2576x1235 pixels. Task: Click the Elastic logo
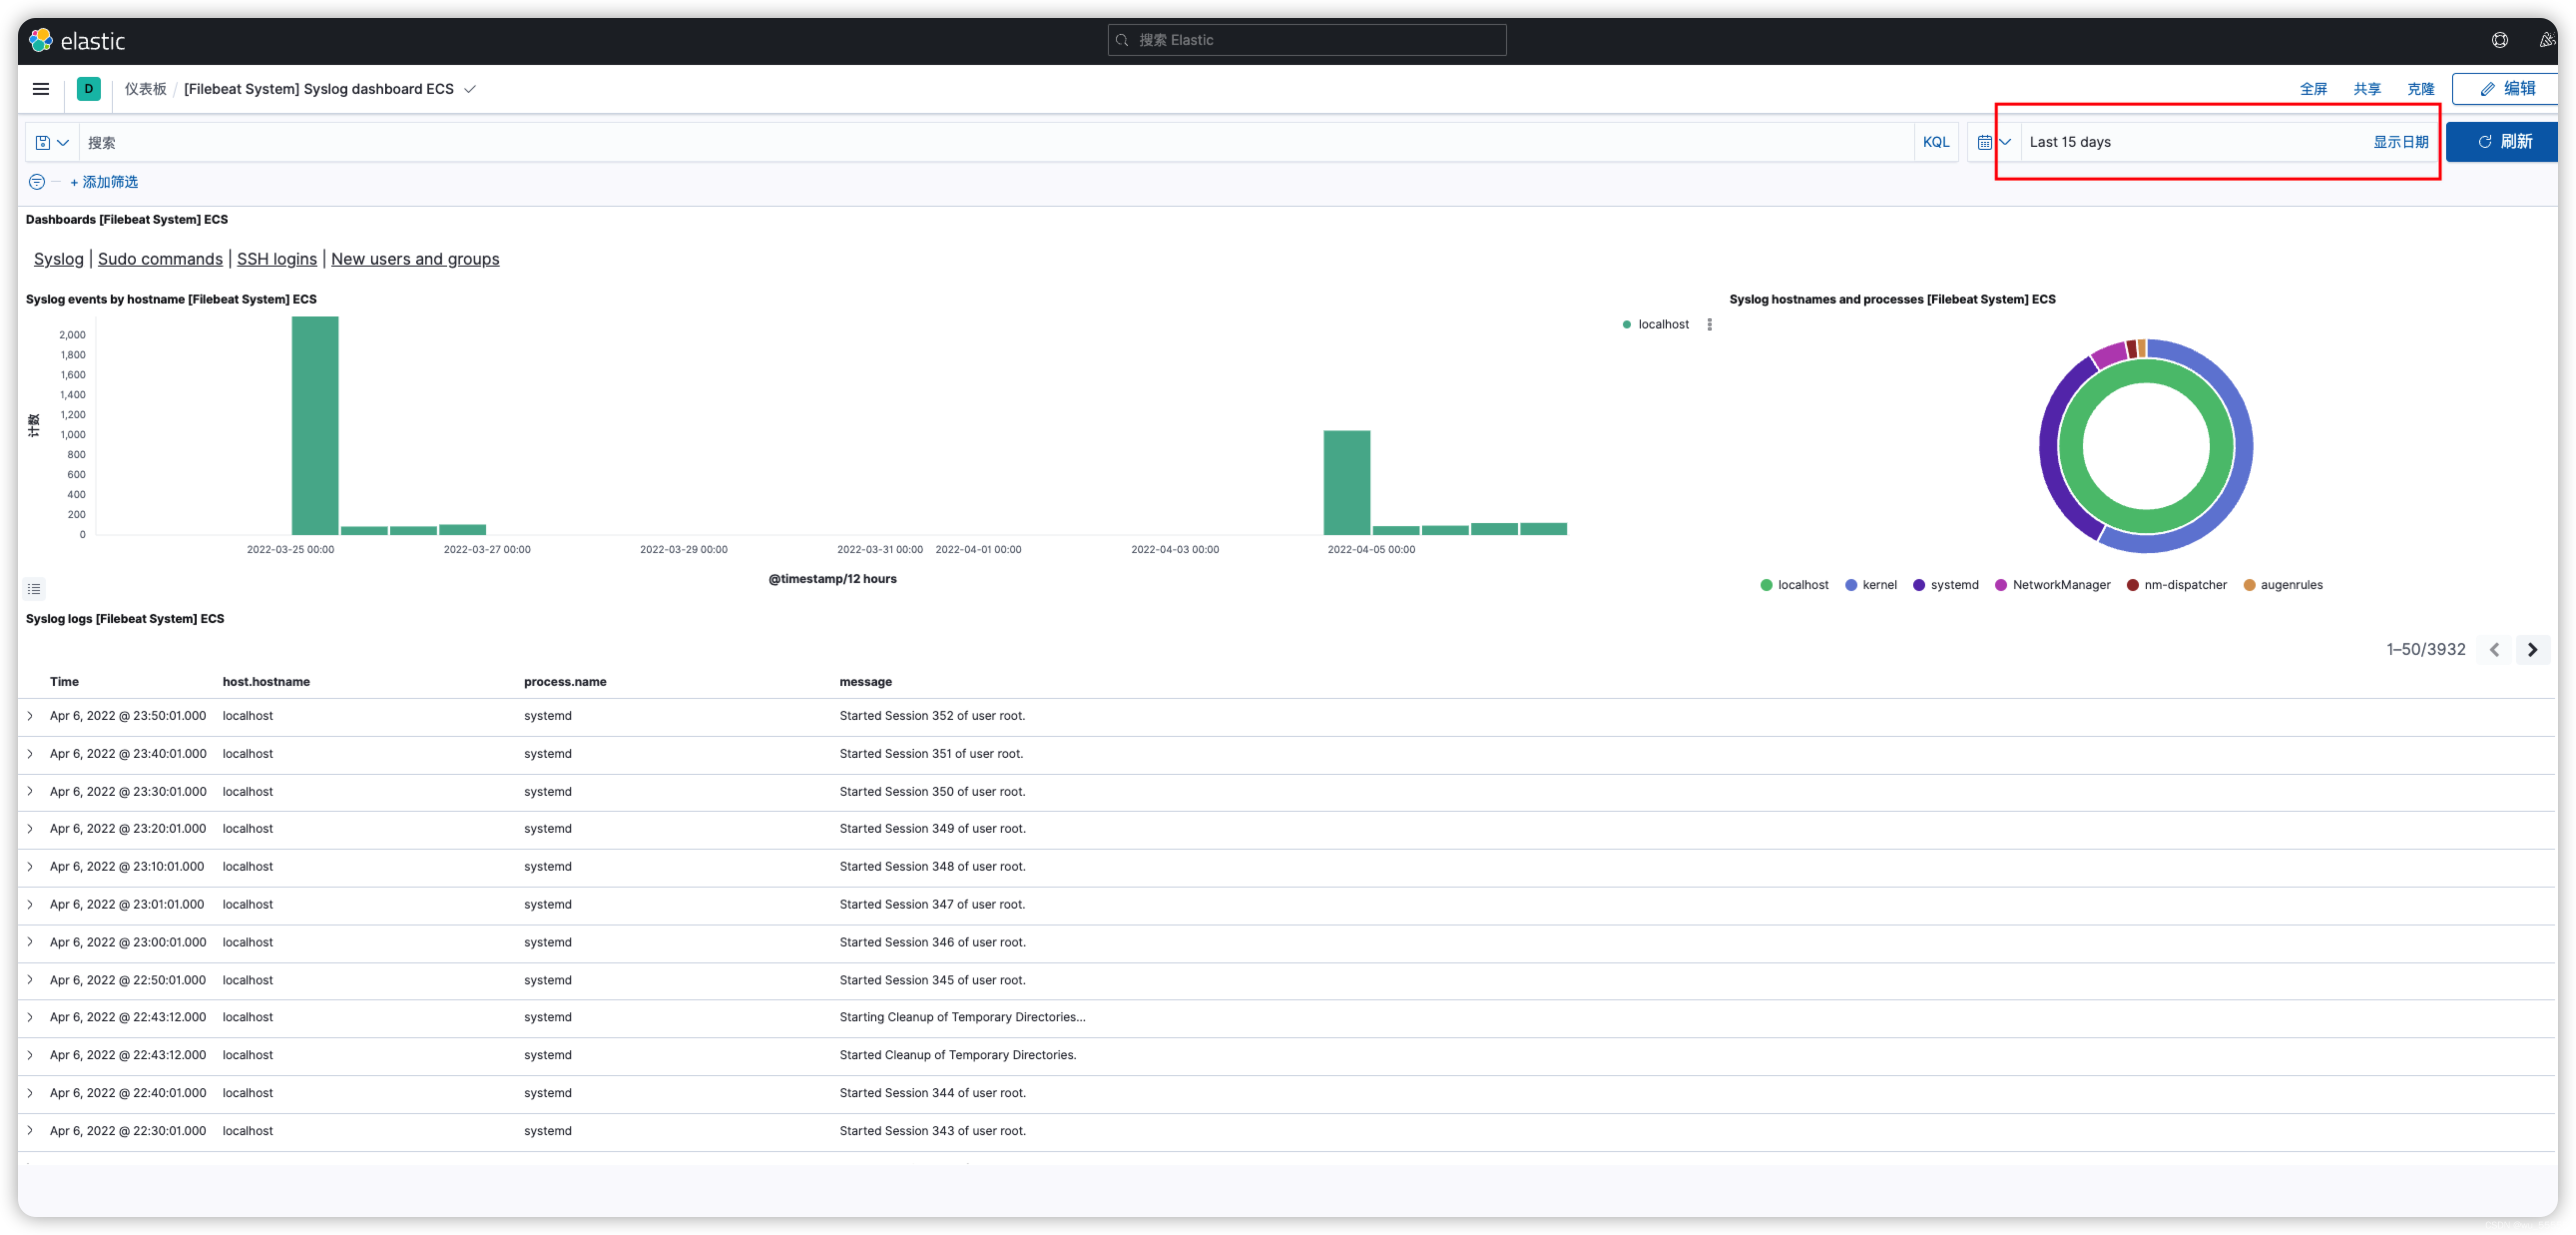tap(77, 41)
